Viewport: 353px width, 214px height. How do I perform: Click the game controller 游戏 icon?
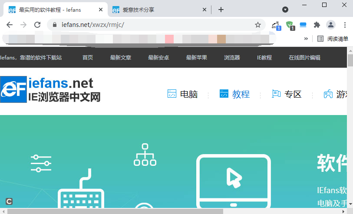click(x=328, y=94)
